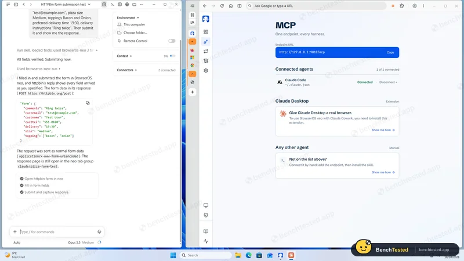Click 'Show me how' under Any other agent

(x=383, y=172)
